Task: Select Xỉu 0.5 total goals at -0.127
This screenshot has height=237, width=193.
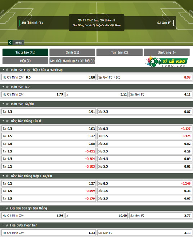Action: pyautogui.click(x=144, y=128)
